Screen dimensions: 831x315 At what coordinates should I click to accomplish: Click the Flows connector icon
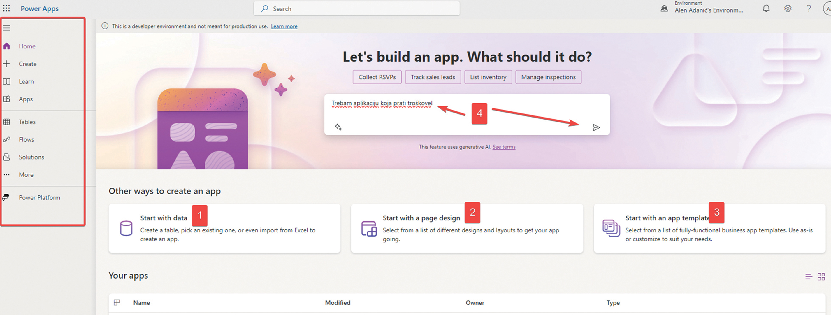6,139
